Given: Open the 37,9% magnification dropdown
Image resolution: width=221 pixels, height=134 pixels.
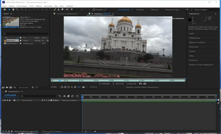Looking at the screenshot, I should pos(55,87).
